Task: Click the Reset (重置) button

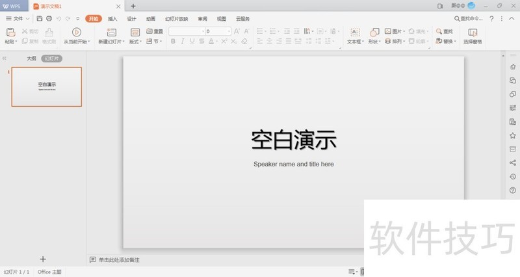Action: [x=155, y=31]
